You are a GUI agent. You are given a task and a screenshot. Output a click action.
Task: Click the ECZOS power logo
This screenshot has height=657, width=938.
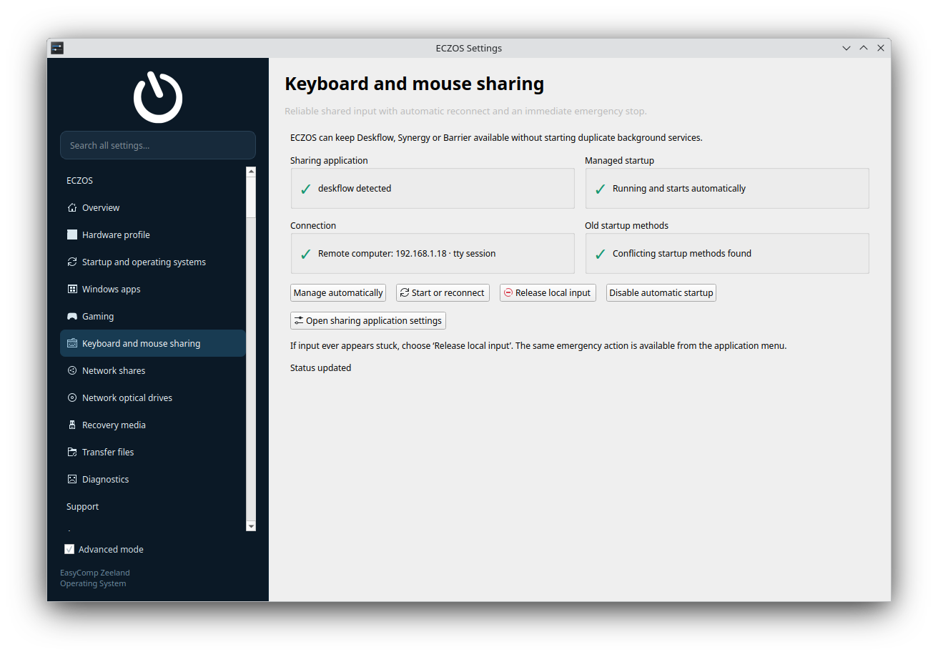pos(158,97)
